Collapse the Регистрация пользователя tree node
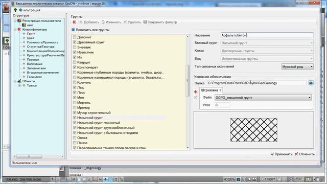Image resolution: width=327 pixels, height=184 pixels. (15, 21)
